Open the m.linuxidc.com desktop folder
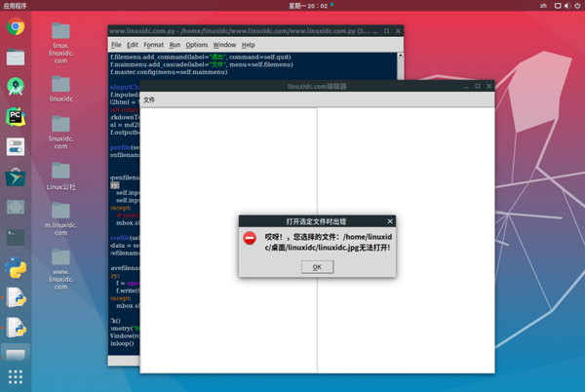The height and width of the screenshot is (392, 585). tap(60, 216)
